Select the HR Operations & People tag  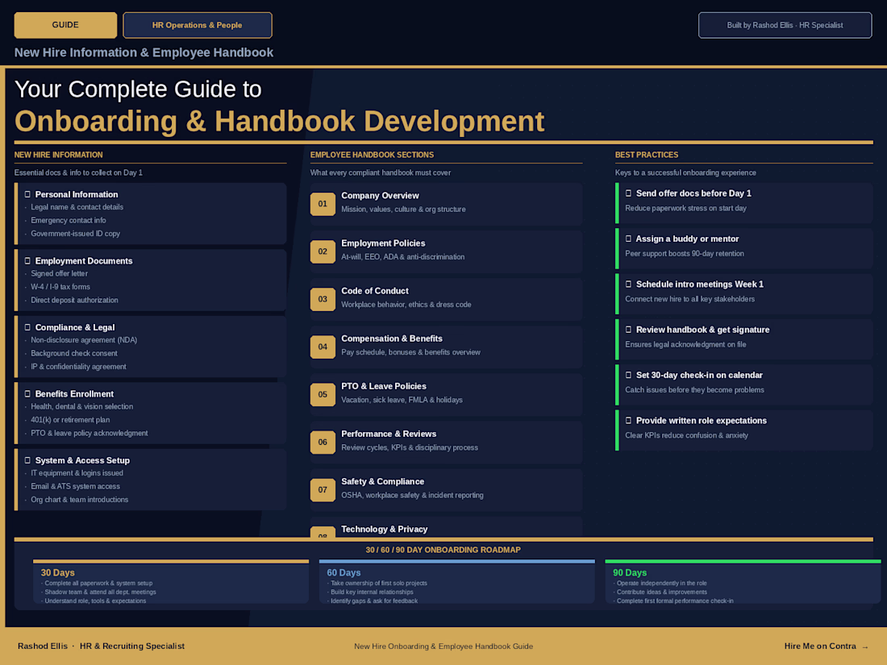tap(198, 26)
